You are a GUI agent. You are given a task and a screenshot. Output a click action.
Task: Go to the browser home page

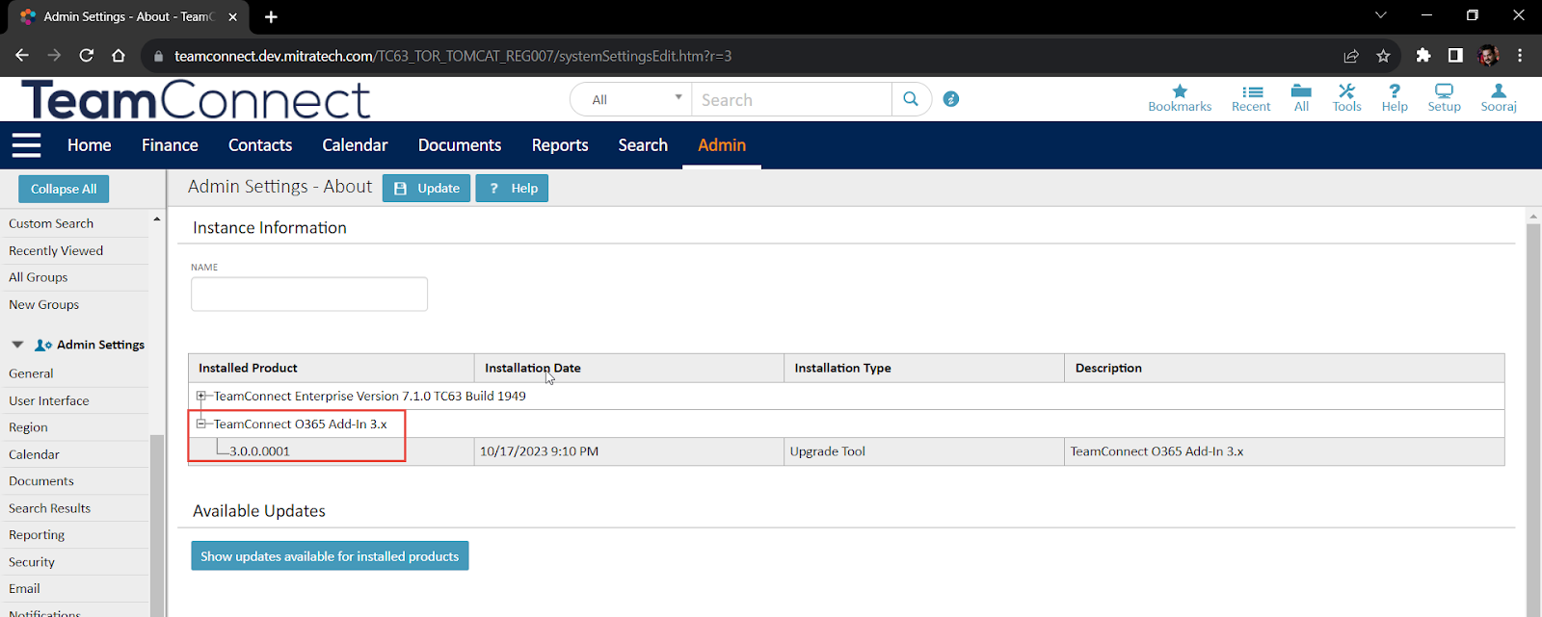click(119, 56)
